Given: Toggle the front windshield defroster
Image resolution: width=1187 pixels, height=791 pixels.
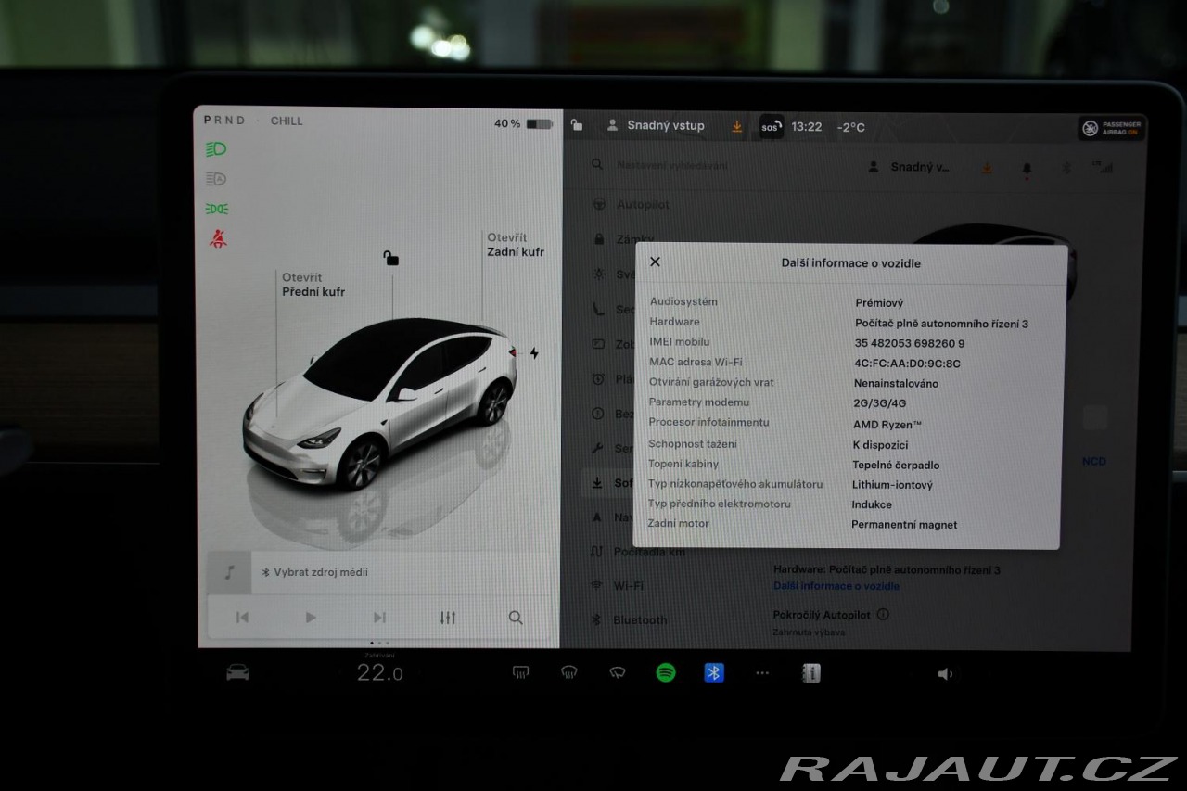Looking at the screenshot, I should pos(569,673).
